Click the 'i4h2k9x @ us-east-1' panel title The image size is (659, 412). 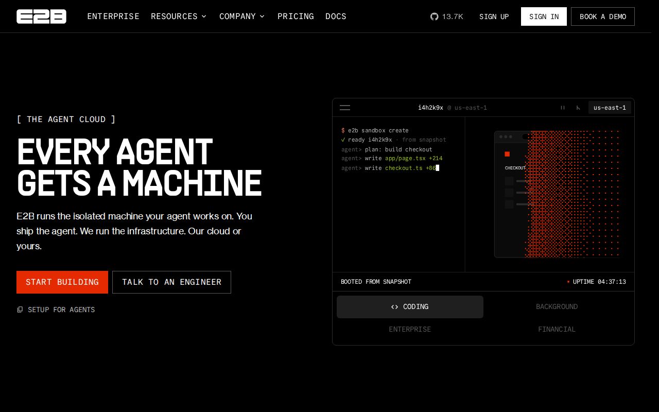[x=453, y=108]
